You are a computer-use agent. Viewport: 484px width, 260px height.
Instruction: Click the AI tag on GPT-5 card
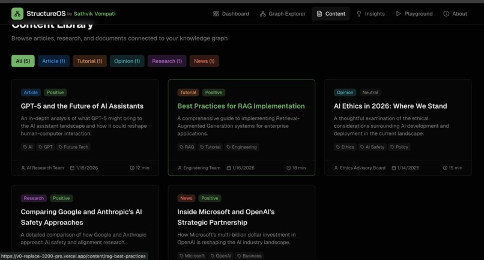pos(28,147)
